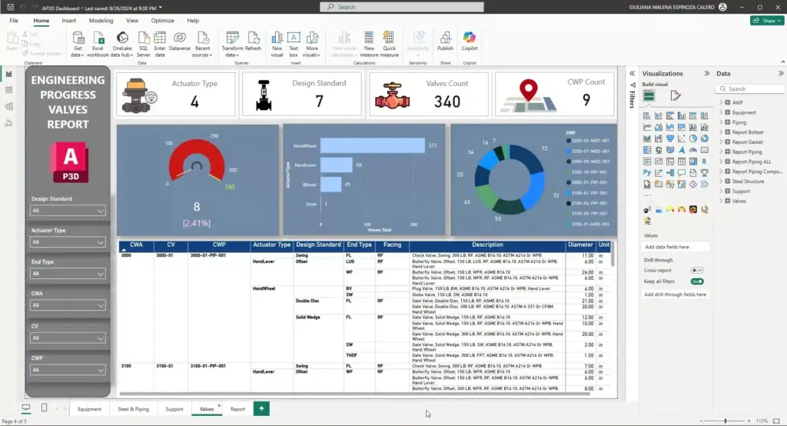
Task: Open the Format visual pane icon
Action: coord(675,95)
